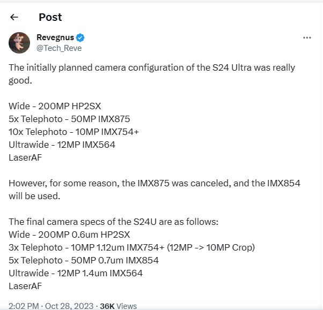Image resolution: width=323 pixels, height=310 pixels.
Task: Select the '3x Telephoto - 10MP 1.12um' line
Action: (x=131, y=247)
